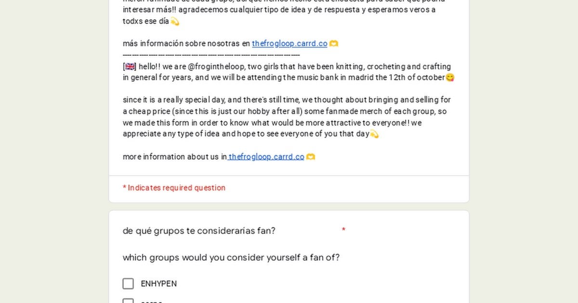Viewport: 578px width, 303px height.
Task: Click the red required asterisk beside the question
Action: coord(343,230)
